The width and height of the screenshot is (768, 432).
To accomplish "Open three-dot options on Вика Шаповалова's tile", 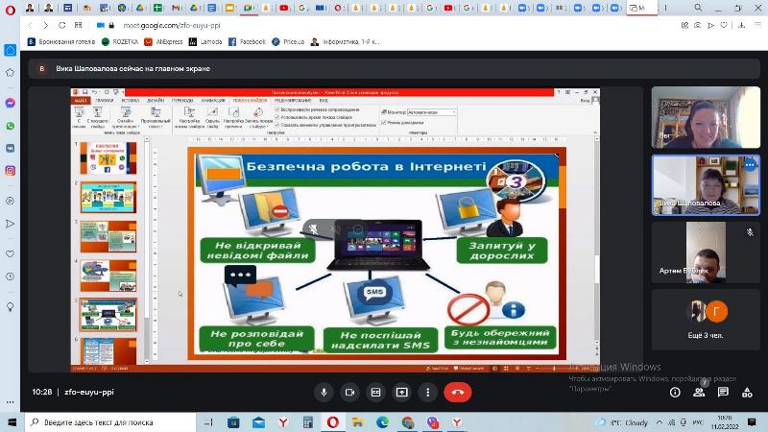I will coord(749,165).
